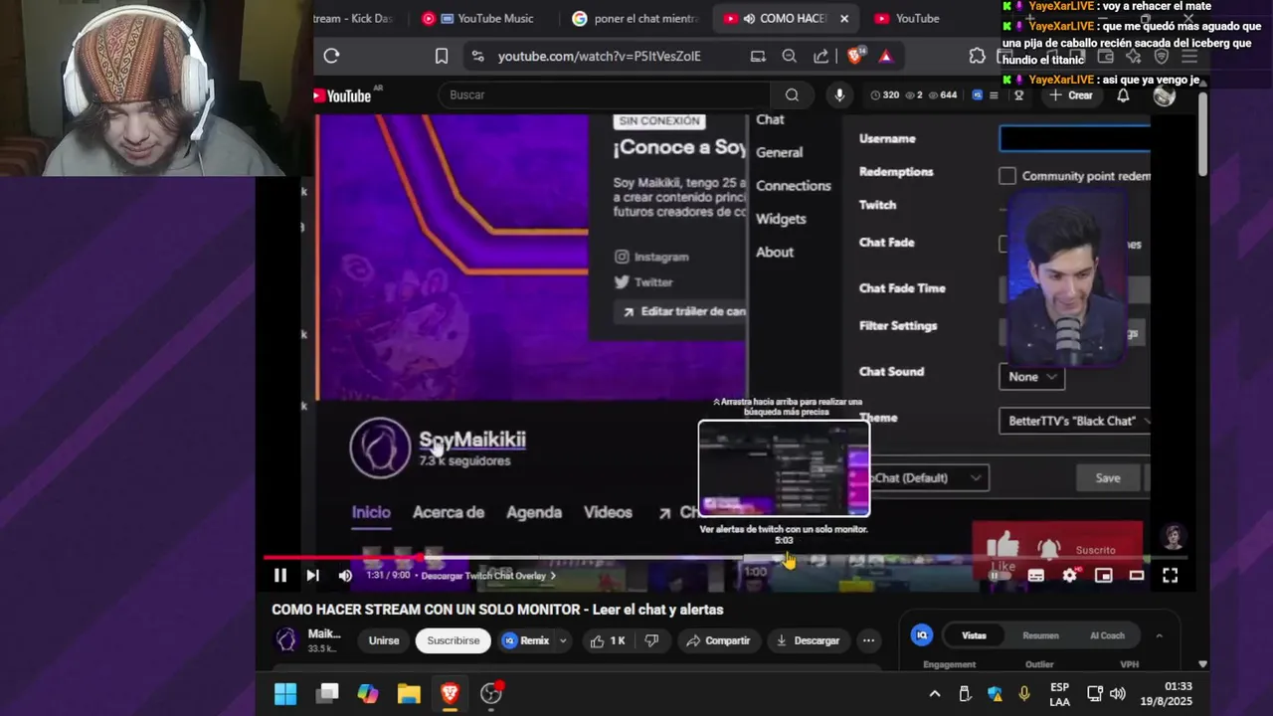Open Brave Shields lion icon
The height and width of the screenshot is (716, 1273).
pos(855,56)
